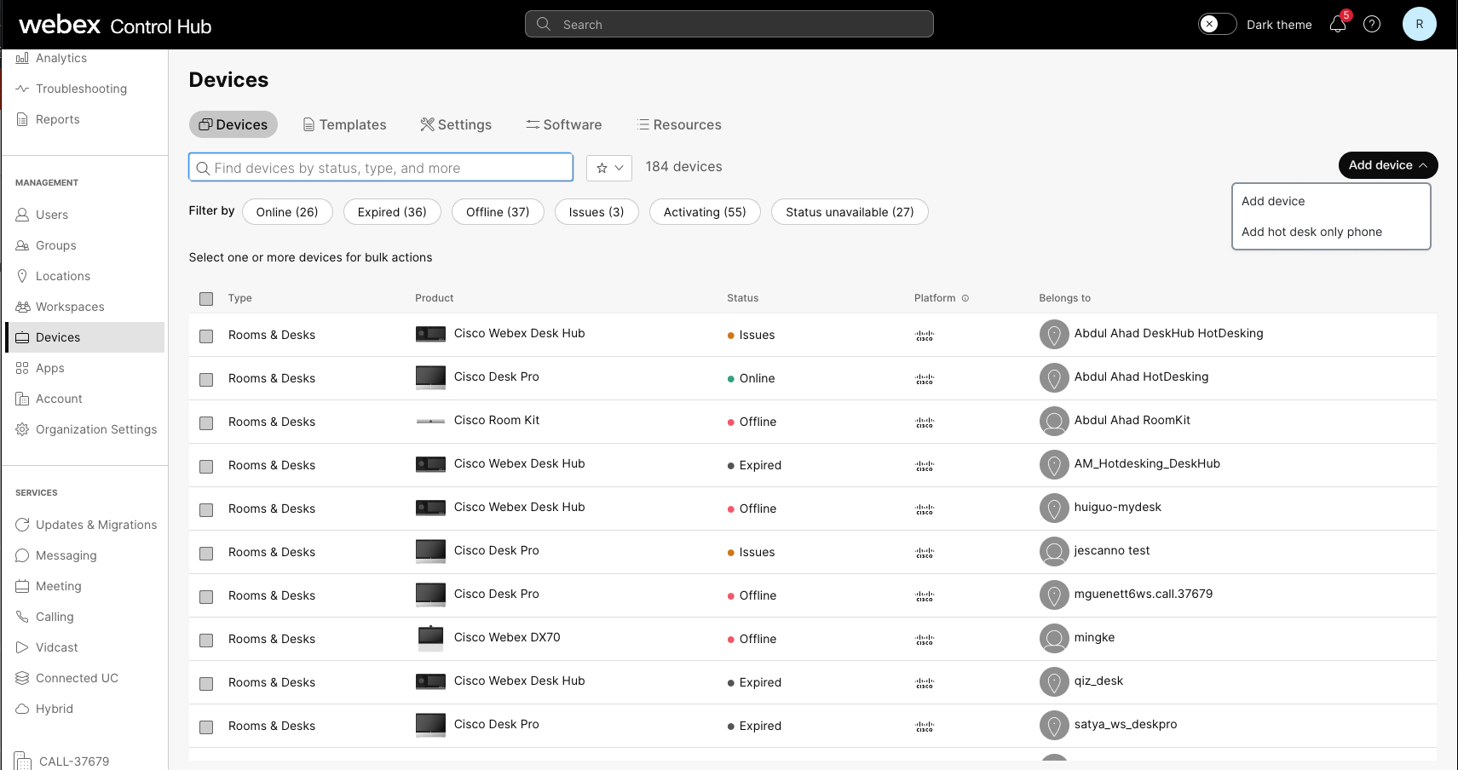Screen dimensions: 1458x770
Task: Filter by Issues (3)
Action: pos(596,212)
